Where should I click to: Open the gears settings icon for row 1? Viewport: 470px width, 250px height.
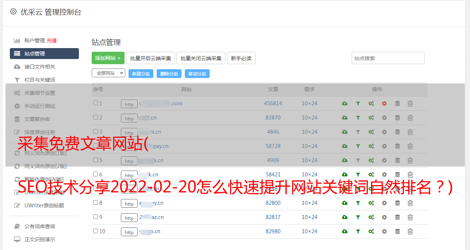tap(371, 103)
